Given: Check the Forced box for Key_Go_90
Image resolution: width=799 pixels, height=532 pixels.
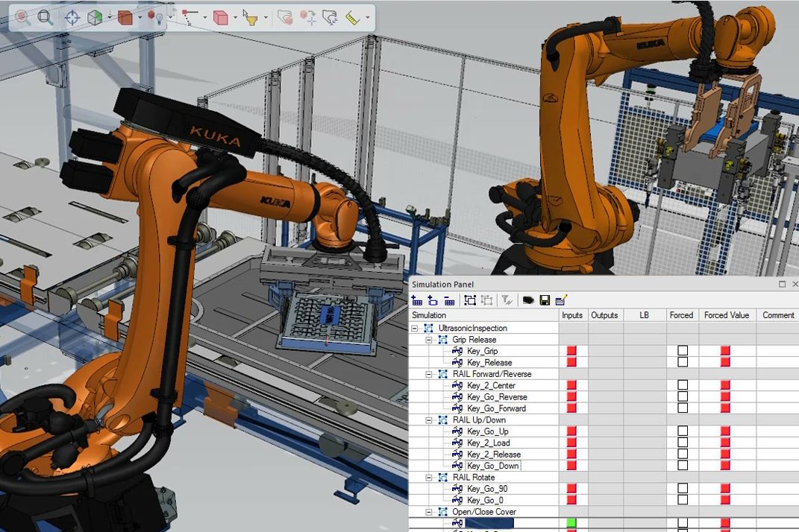Looking at the screenshot, I should tap(683, 488).
